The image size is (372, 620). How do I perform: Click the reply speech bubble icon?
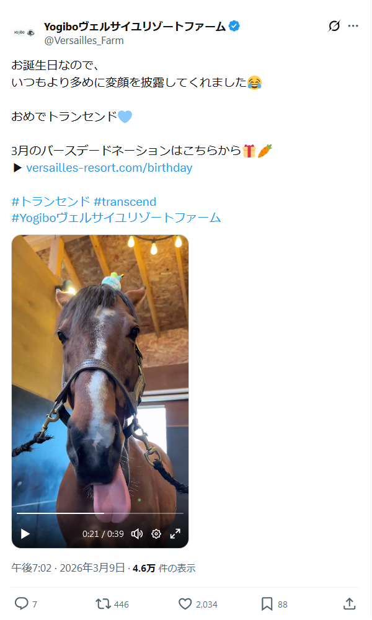click(x=21, y=603)
